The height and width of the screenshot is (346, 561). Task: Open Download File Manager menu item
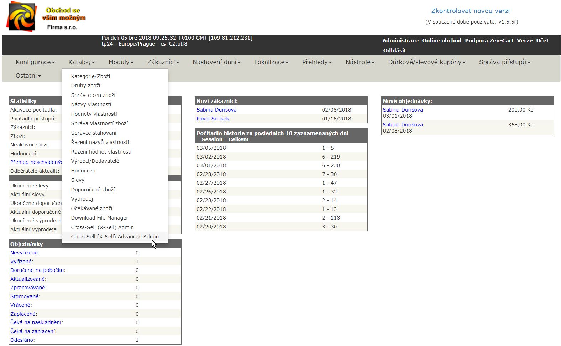(x=99, y=218)
